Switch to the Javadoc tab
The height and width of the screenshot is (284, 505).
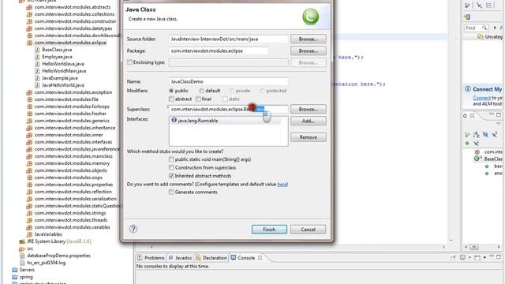coord(180,258)
